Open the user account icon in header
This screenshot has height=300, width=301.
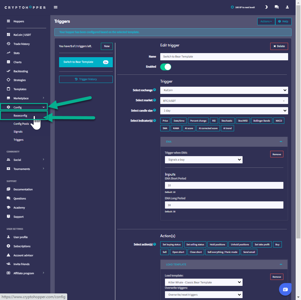pos(287,7)
